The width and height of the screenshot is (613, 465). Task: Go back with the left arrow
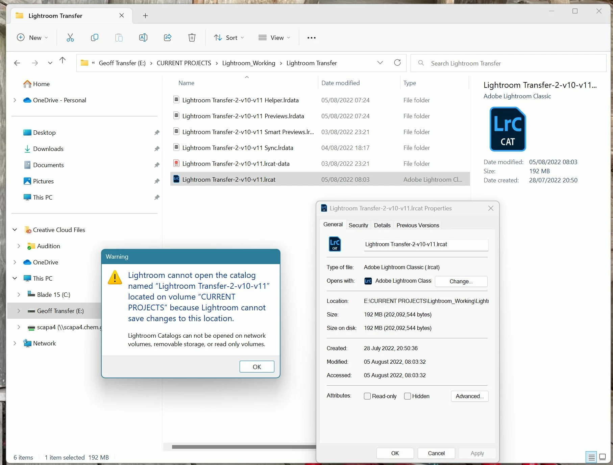tap(17, 63)
